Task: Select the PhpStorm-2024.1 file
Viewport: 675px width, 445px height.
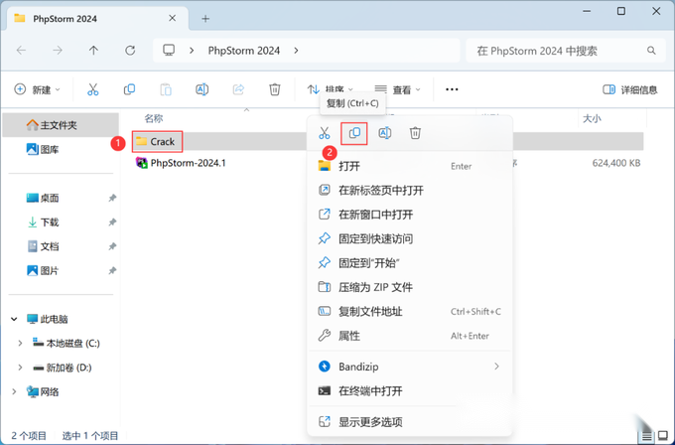Action: [181, 163]
